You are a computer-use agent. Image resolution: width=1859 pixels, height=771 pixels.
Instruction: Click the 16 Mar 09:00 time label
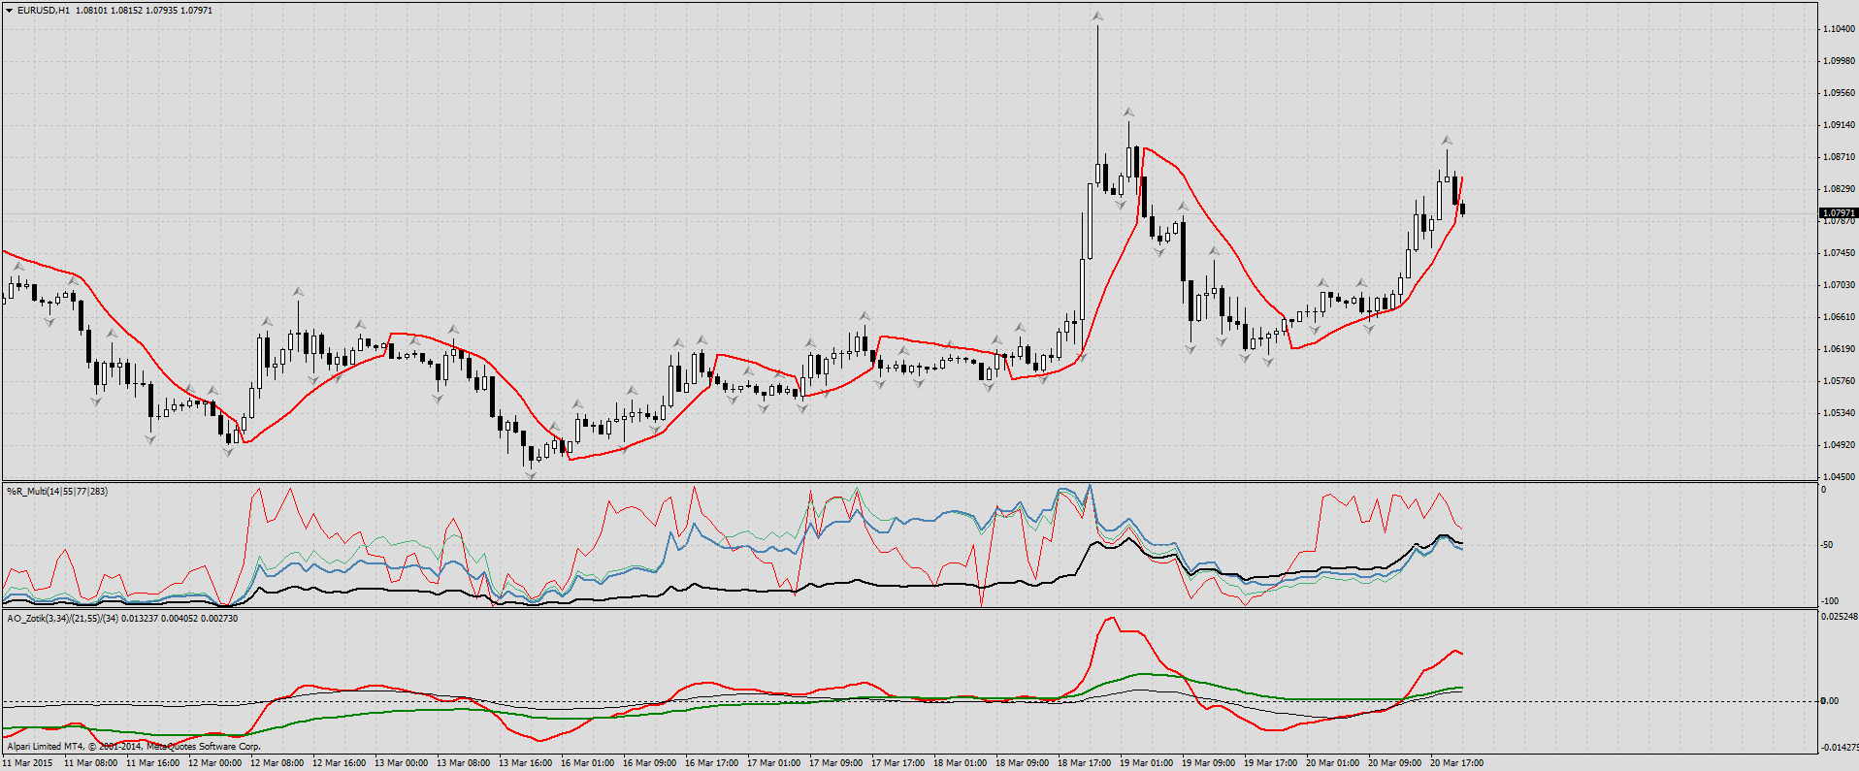[x=649, y=763]
